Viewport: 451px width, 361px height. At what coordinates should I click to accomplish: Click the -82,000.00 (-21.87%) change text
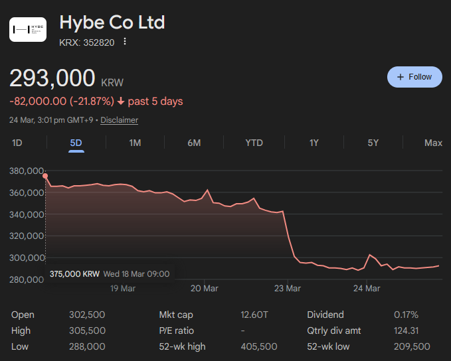pos(62,101)
